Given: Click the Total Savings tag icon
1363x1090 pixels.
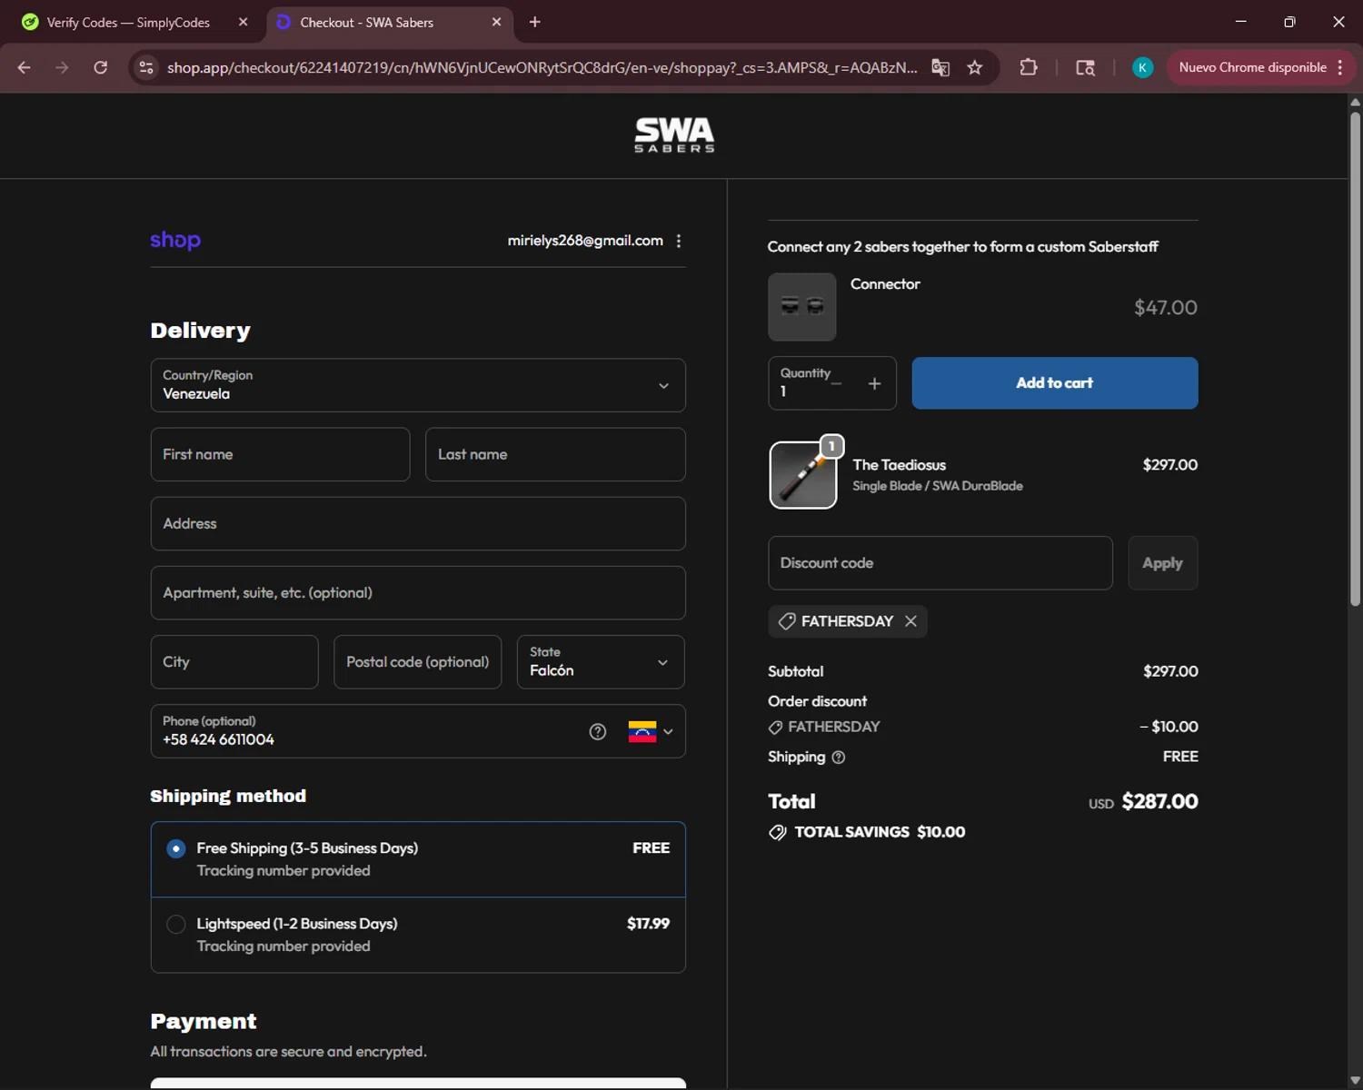Looking at the screenshot, I should [x=778, y=833].
